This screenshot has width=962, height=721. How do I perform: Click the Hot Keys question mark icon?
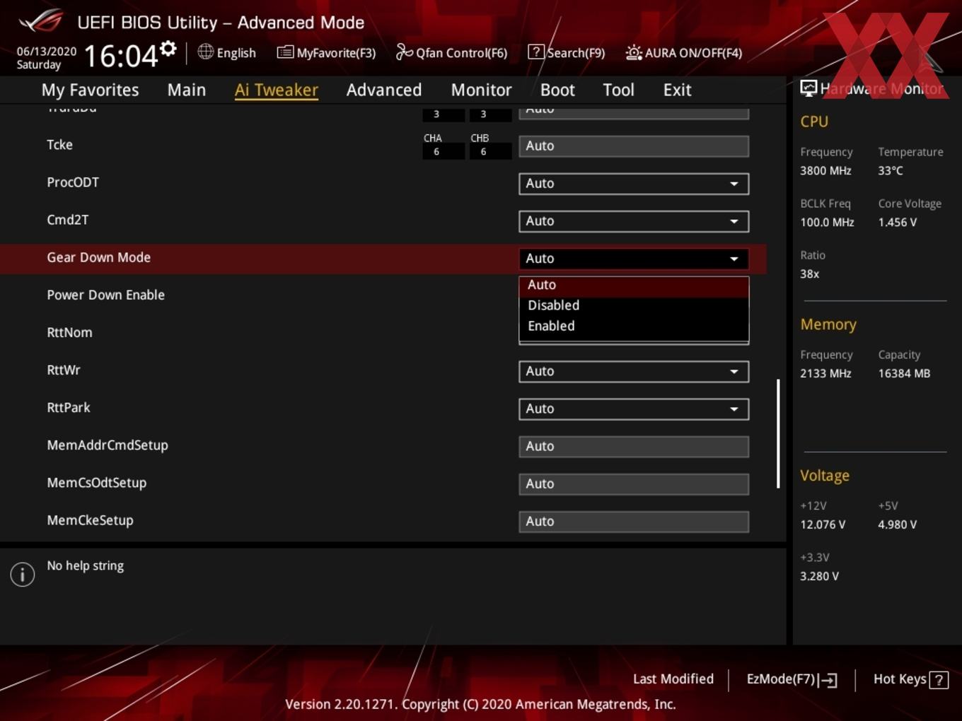click(x=939, y=680)
